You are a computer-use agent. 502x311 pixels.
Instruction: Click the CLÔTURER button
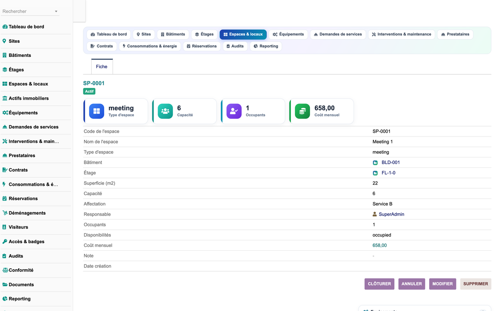tap(379, 284)
